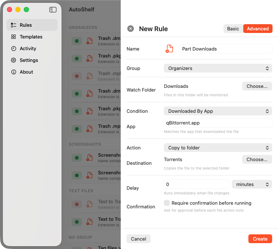
Task: Click Choose… for the Watch Folder
Action: [257, 86]
